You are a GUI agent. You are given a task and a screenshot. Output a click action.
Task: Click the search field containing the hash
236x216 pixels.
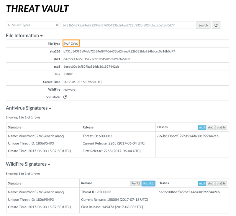pyautogui.click(x=127, y=25)
